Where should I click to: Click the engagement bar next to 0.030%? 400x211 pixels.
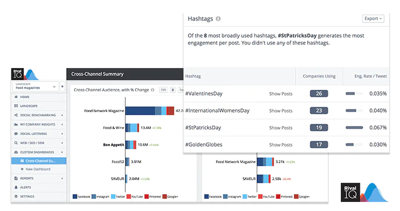point(354,145)
